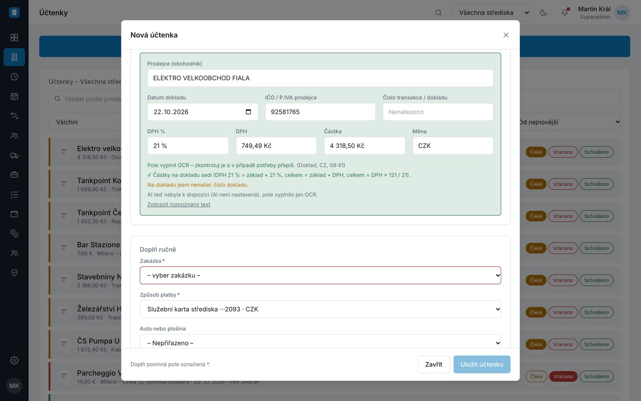Open the shield icon in sidebar
Screen dimensions: 641x401
click(x=14, y=273)
